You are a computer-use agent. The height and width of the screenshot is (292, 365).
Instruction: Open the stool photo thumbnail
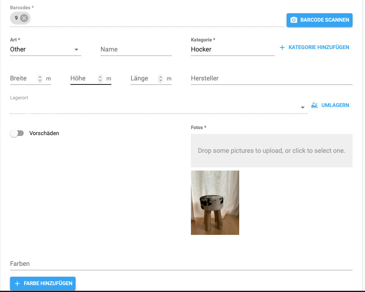coord(215,203)
